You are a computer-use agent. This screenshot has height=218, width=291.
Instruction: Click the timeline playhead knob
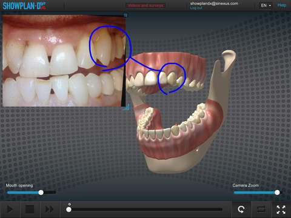click(x=69, y=210)
